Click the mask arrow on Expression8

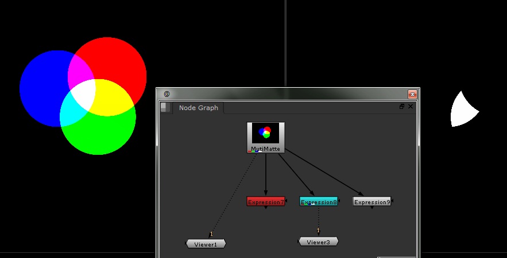[x=339, y=201]
